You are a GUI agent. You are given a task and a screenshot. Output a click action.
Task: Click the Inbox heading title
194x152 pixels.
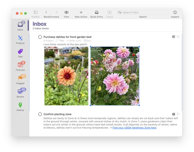tap(40, 24)
